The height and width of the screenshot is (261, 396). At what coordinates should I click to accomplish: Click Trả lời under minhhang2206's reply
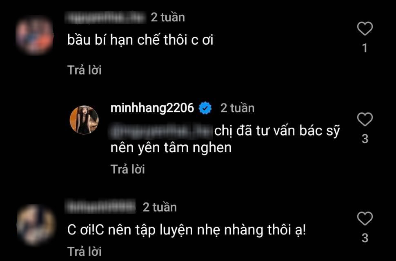point(128,169)
